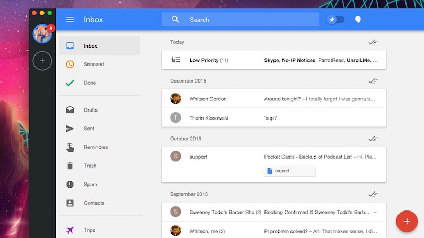Image resolution: width=424 pixels, height=238 pixels.
Task: Mark September 2015 group as done
Action: pos(373,194)
